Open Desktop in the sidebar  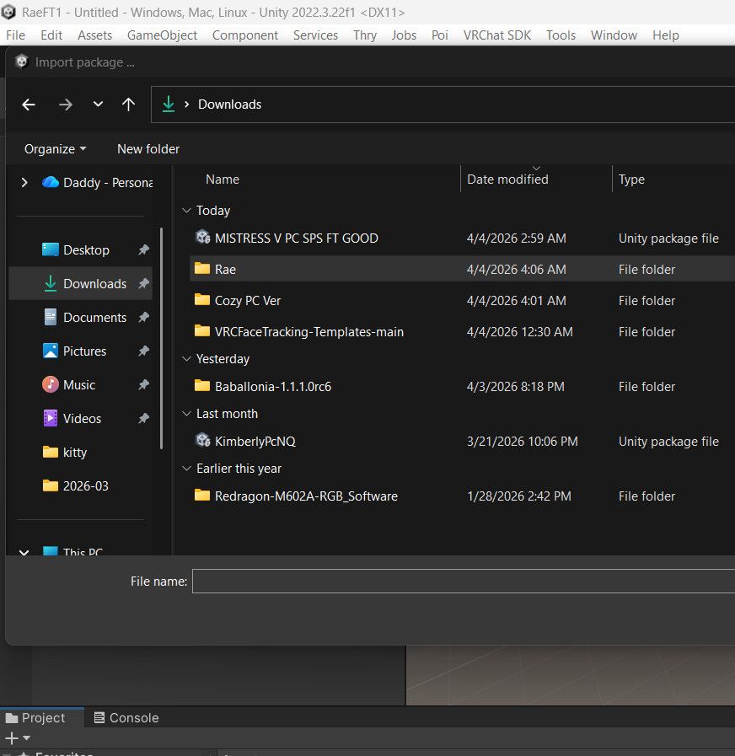tap(86, 249)
